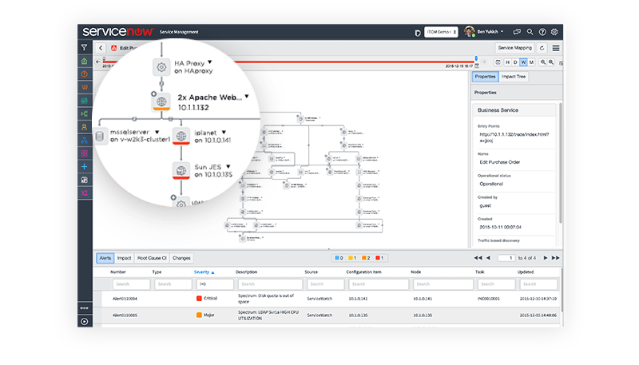Click the green home sidebar icon
Viewport: 639px width, 365px height.
pyautogui.click(x=85, y=61)
